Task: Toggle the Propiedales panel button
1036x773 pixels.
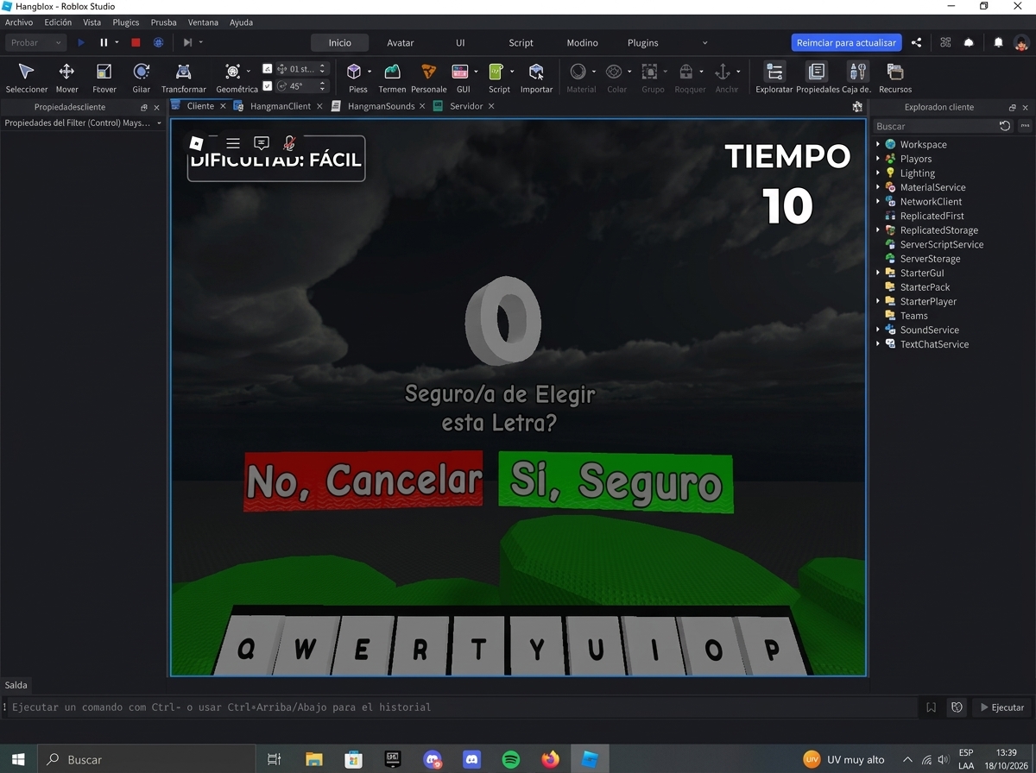Action: pyautogui.click(x=817, y=77)
